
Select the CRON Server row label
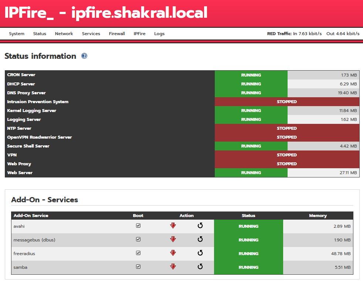pos(21,75)
